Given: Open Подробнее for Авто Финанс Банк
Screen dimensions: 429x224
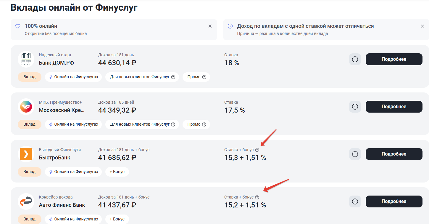Looking at the screenshot, I should coord(394,201).
